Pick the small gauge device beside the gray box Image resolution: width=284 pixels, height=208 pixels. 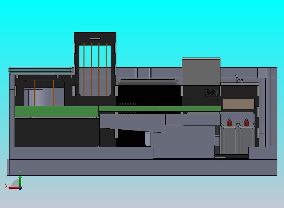click(x=211, y=93)
